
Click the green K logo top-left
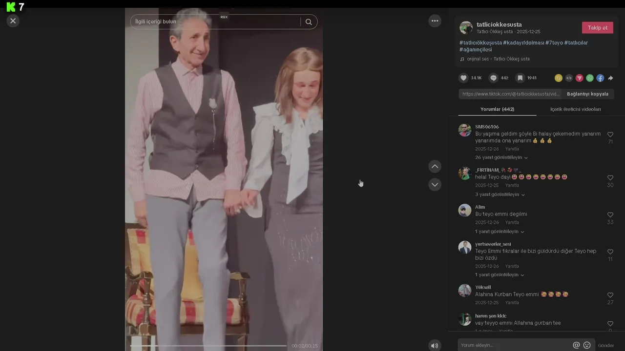(x=11, y=7)
